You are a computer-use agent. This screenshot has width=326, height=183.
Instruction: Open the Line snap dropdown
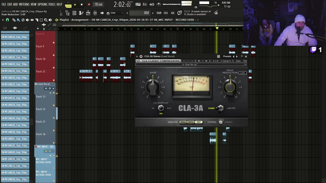click(x=117, y=13)
